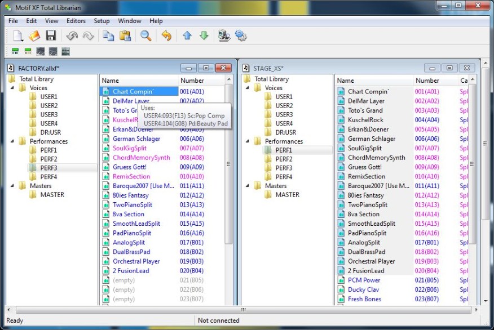Select MASTER in the FACTORY tree
This screenshot has height=330, width=494.
tap(52, 195)
